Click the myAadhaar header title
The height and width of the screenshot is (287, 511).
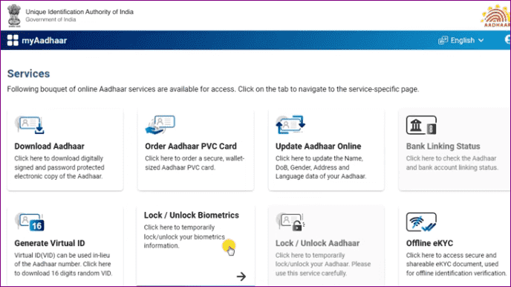click(45, 40)
